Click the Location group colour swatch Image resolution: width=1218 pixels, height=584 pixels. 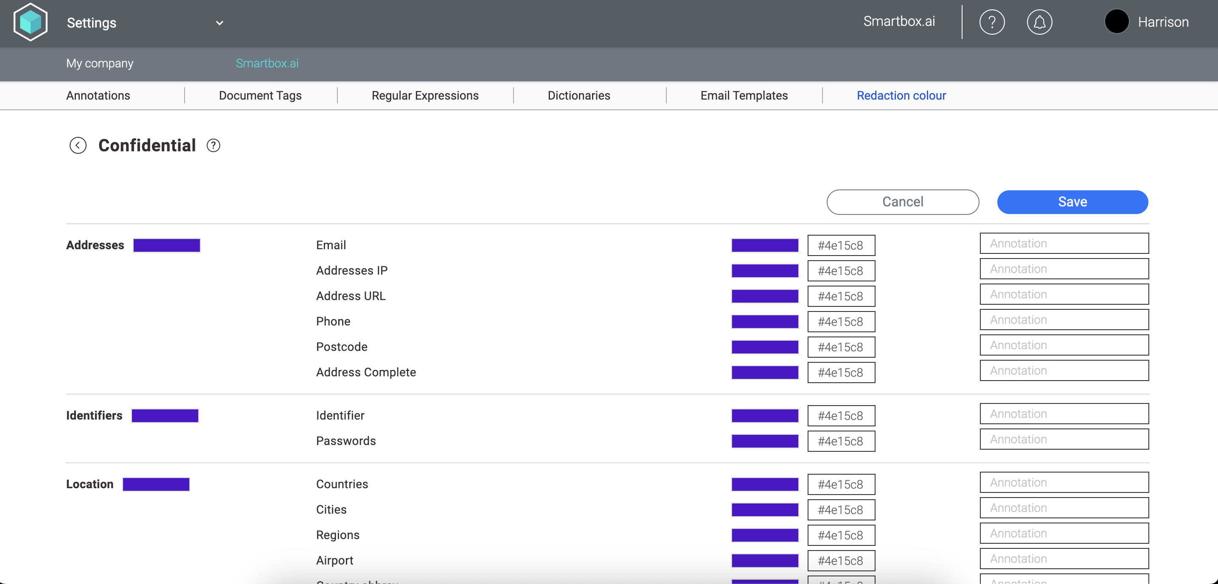point(156,484)
